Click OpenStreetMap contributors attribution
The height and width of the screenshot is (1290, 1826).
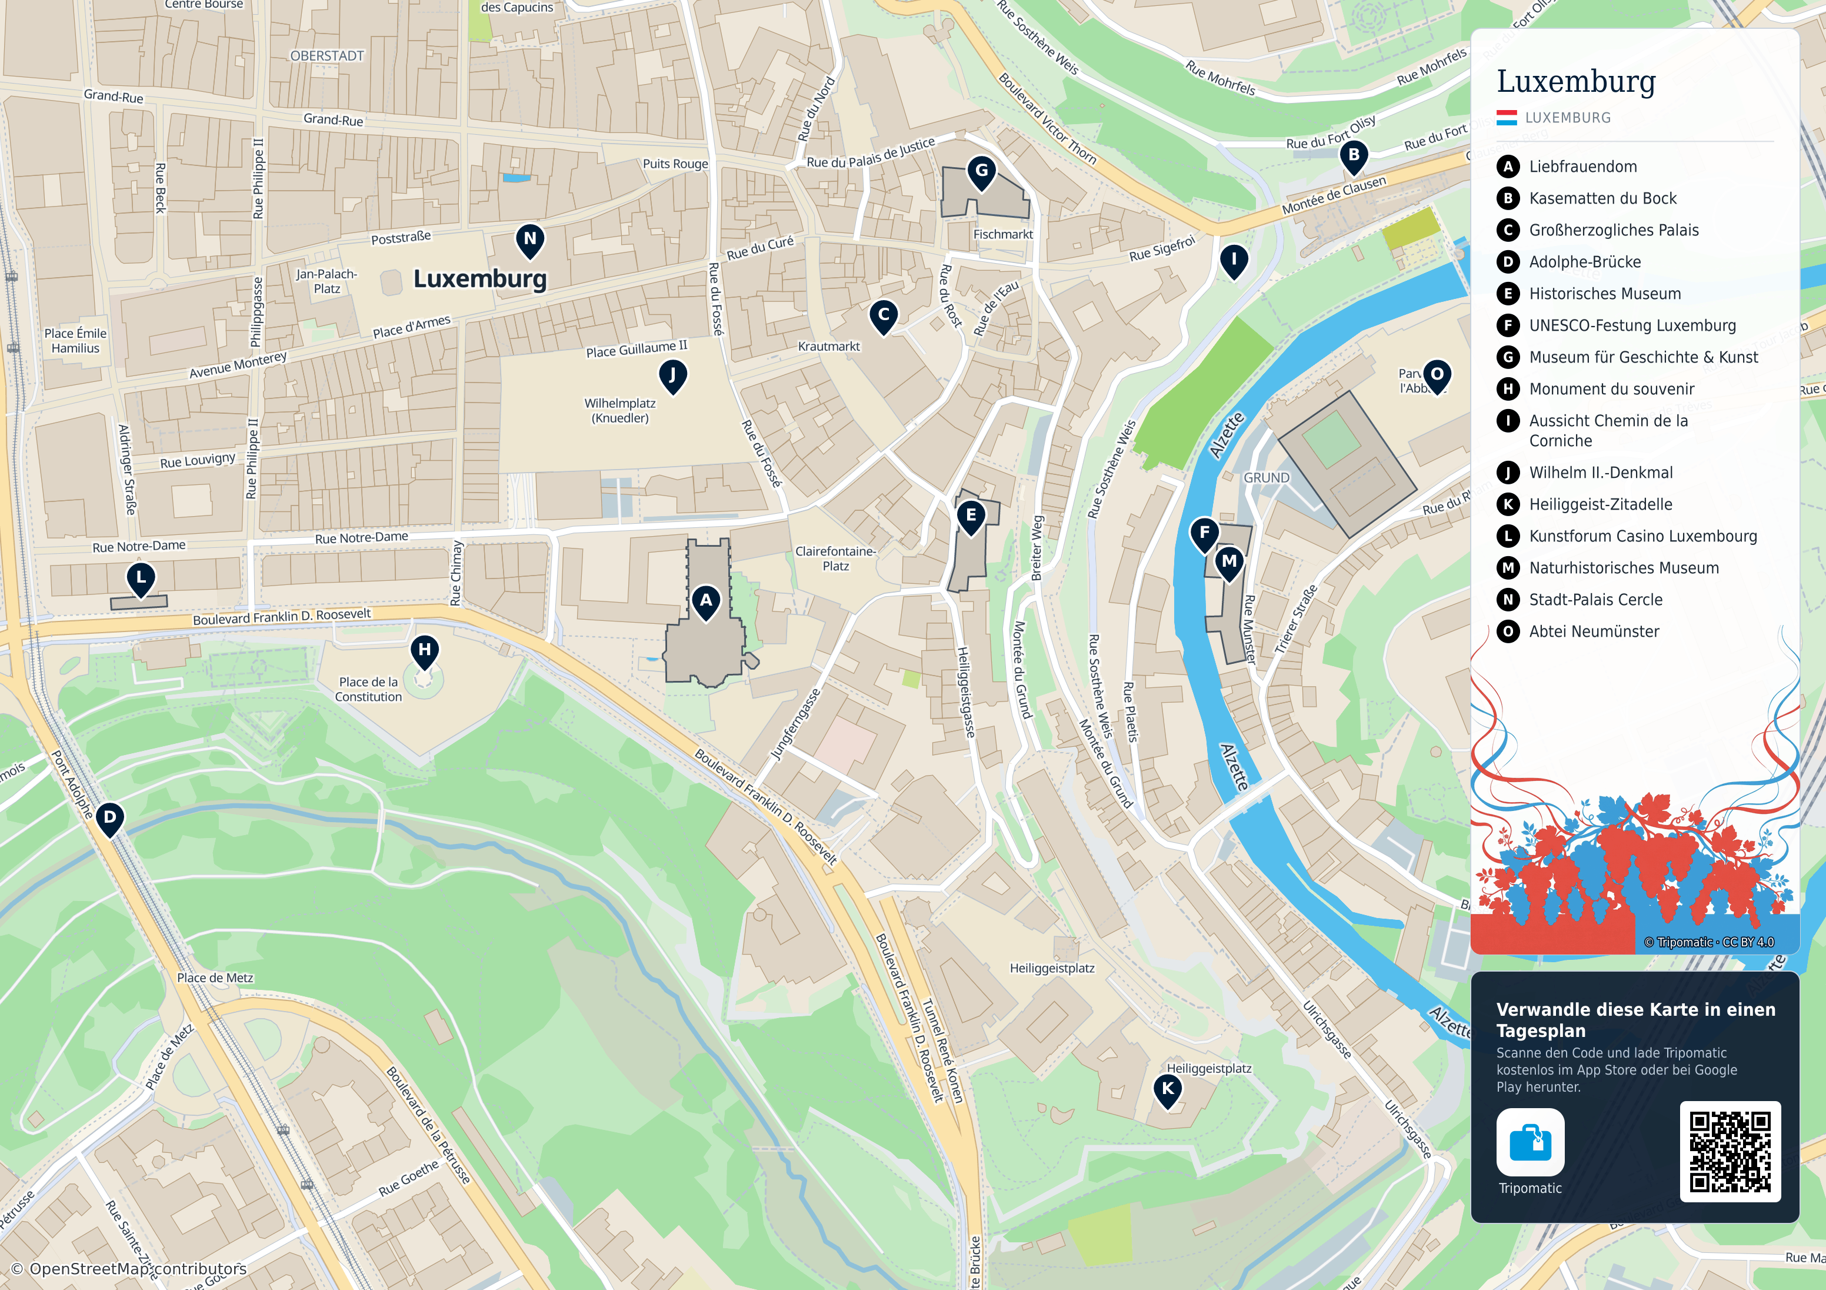(x=128, y=1268)
